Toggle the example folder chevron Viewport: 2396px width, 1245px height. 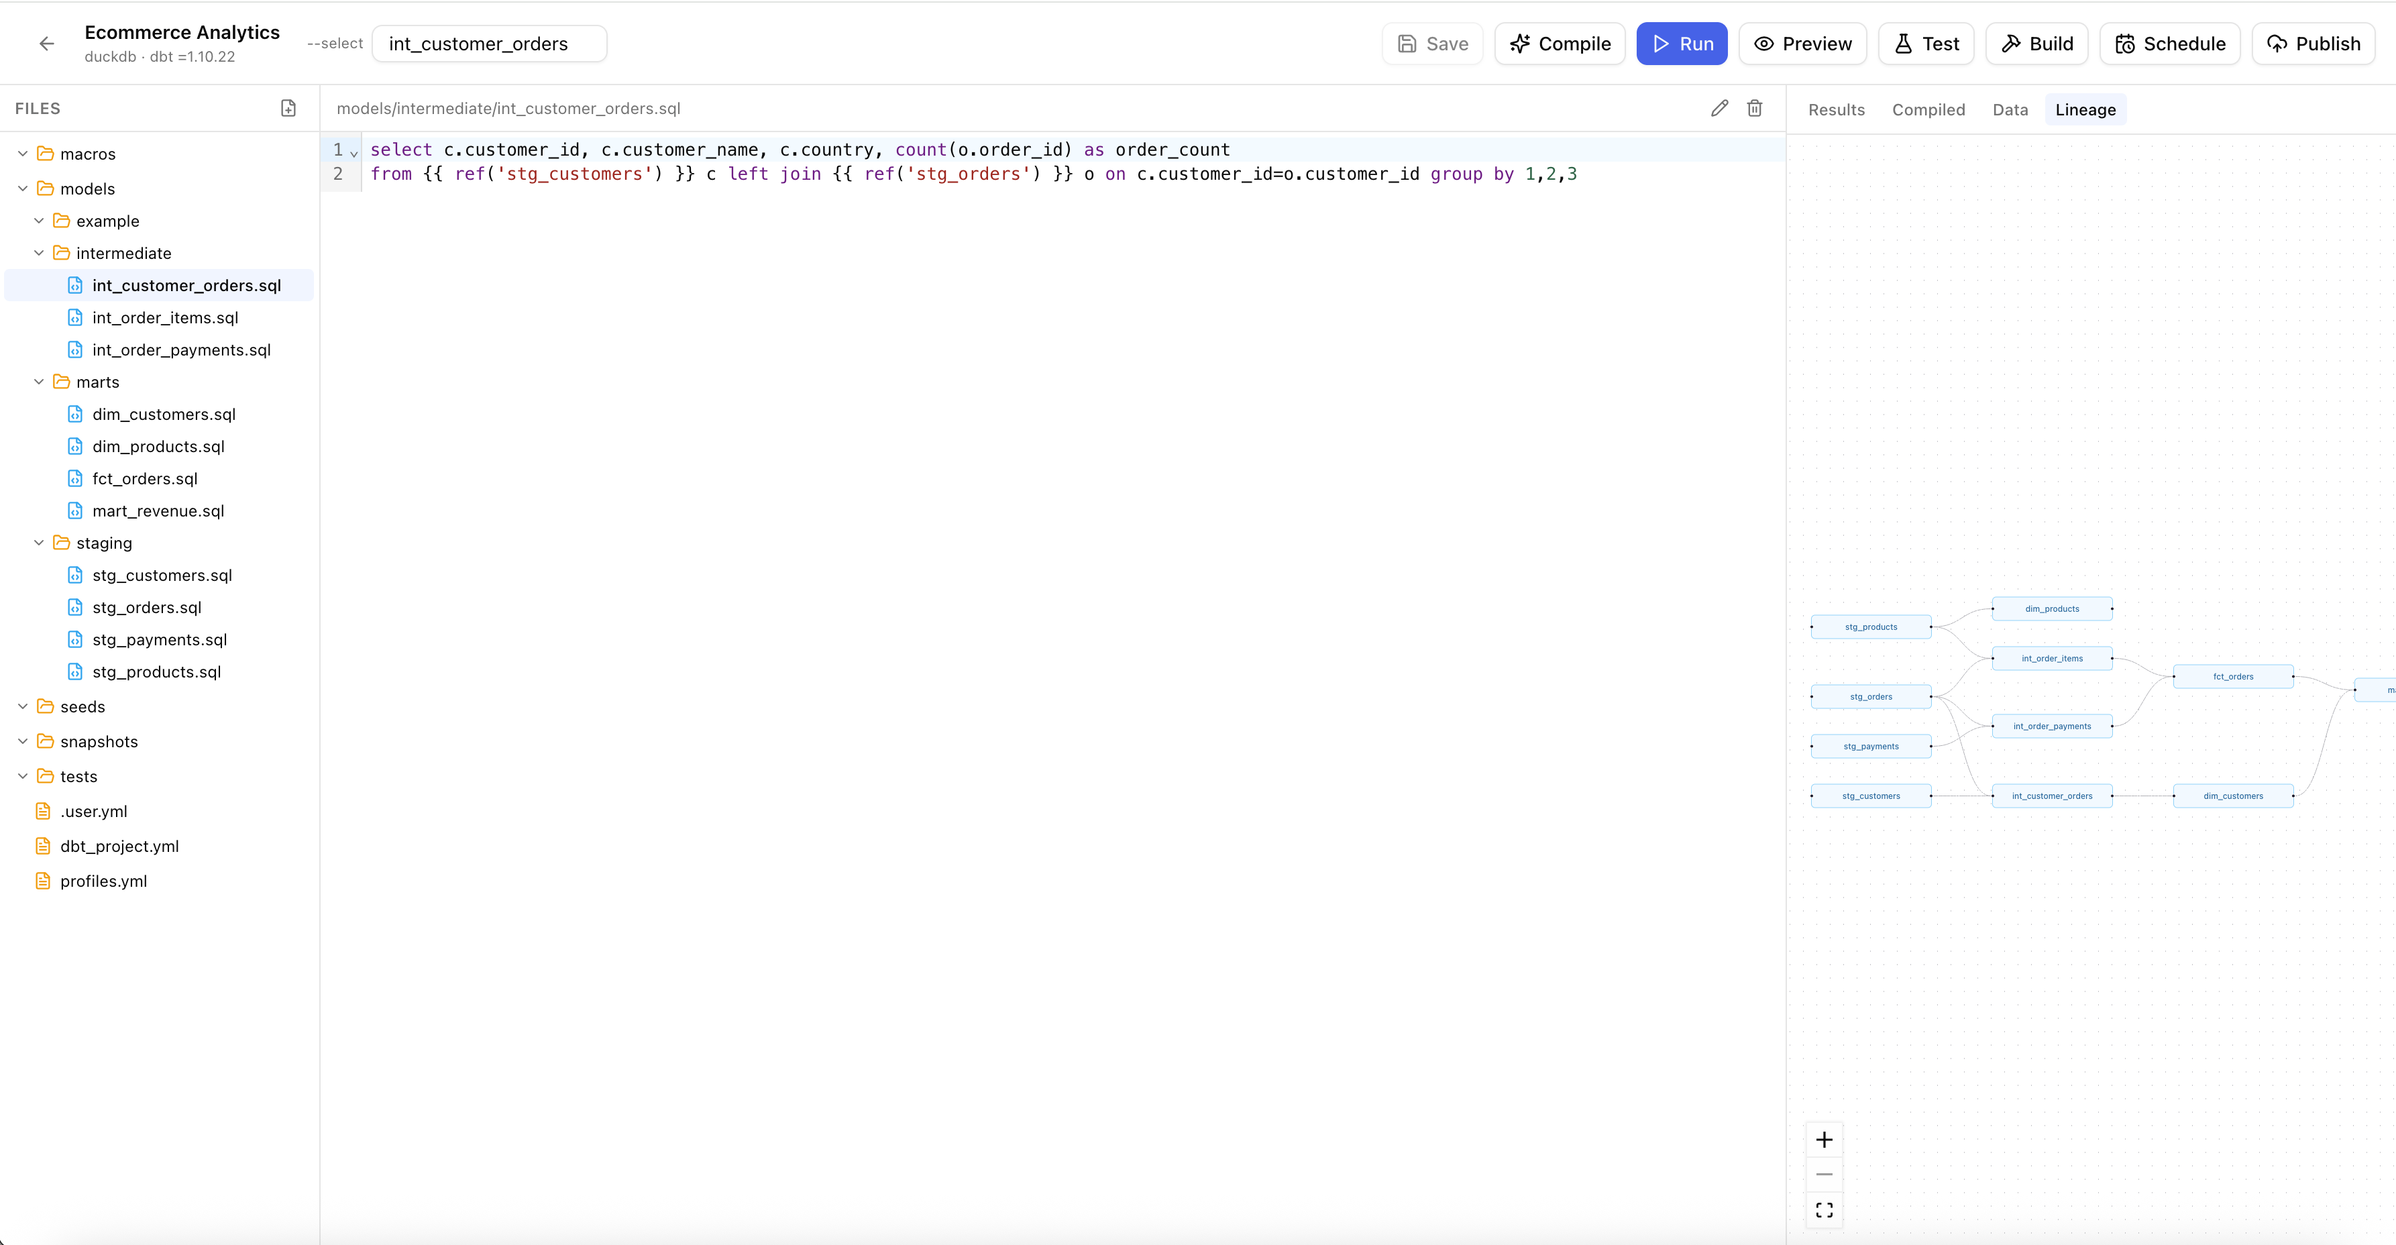(39, 221)
